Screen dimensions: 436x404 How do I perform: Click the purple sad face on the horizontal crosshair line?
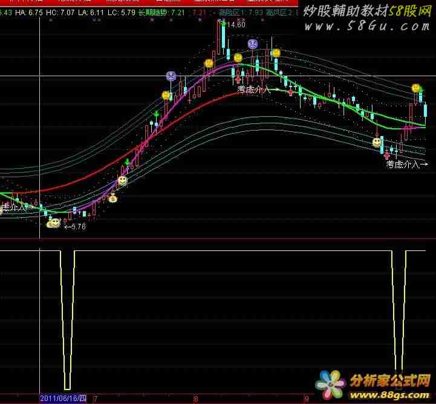click(x=171, y=76)
